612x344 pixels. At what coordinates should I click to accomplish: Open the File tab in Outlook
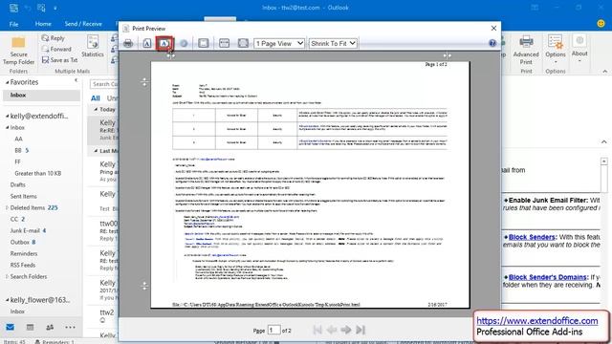[13, 24]
